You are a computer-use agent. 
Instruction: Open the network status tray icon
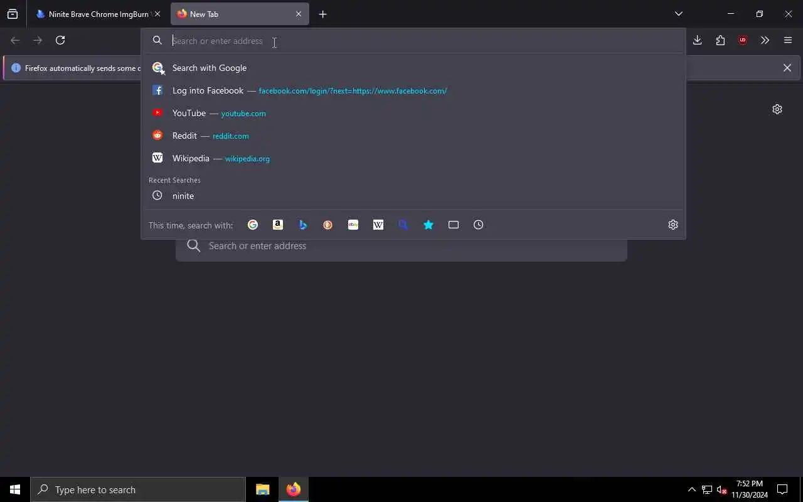coord(706,489)
